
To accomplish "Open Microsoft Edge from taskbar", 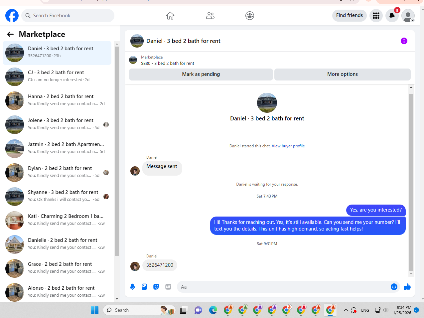I will [x=213, y=310].
